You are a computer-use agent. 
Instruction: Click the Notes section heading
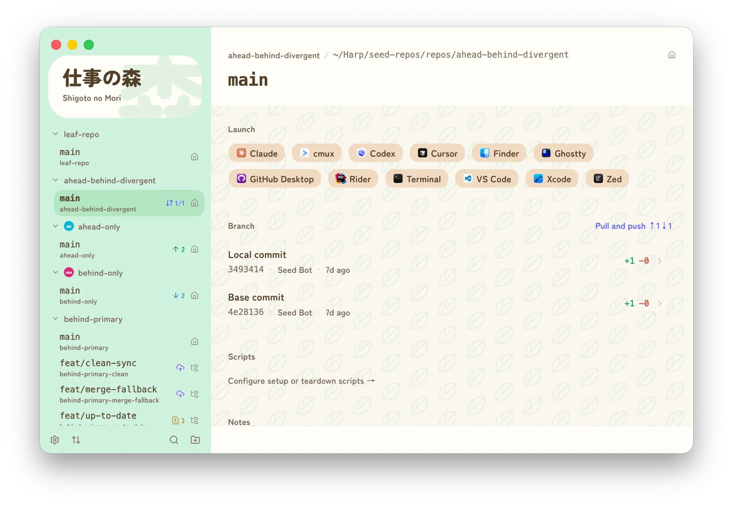[239, 422]
